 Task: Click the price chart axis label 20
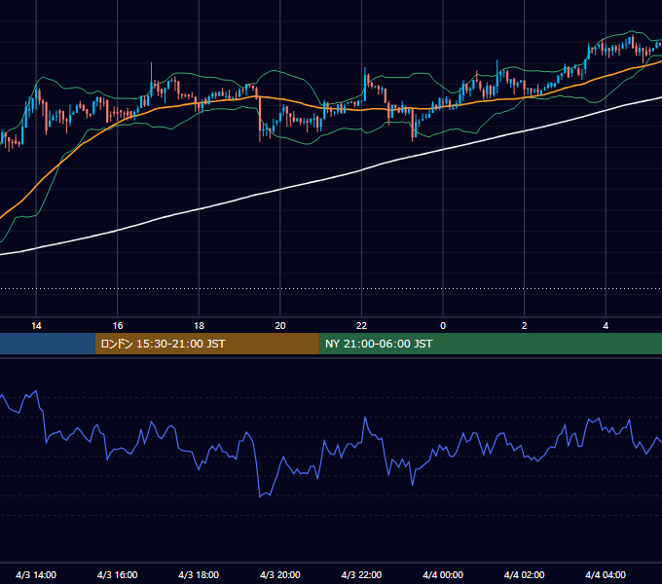coord(280,326)
